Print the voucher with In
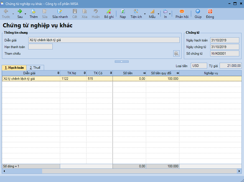Image resolution: width=244 pixels, height=182 pixels. click(x=166, y=14)
